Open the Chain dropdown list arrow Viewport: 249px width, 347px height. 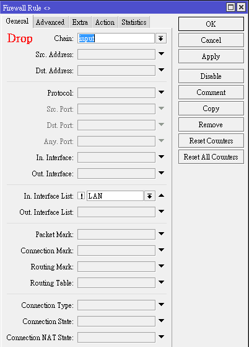pyautogui.click(x=160, y=38)
